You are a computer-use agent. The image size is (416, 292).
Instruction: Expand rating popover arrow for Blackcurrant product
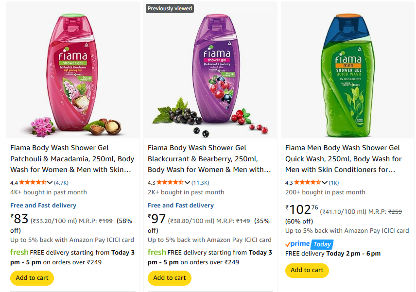coord(188,183)
